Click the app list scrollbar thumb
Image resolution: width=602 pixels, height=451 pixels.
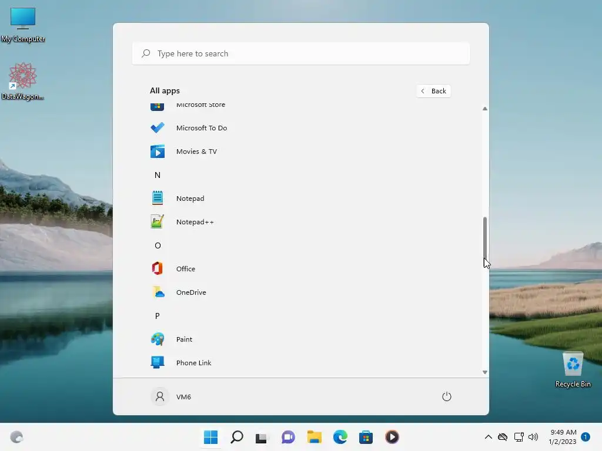(485, 238)
